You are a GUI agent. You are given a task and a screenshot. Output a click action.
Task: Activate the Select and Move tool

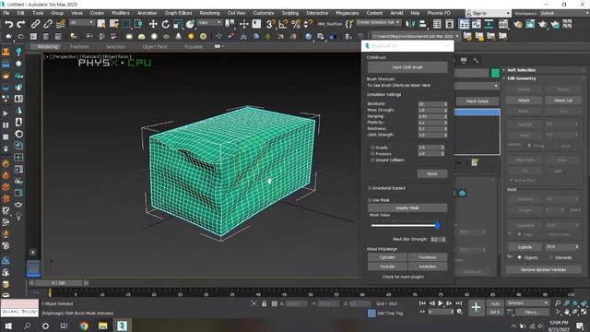click(x=153, y=24)
